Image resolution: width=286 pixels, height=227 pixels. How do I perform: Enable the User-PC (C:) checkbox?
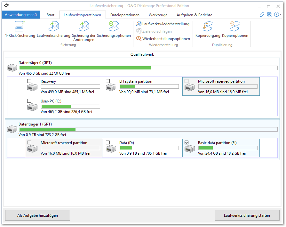(29, 101)
